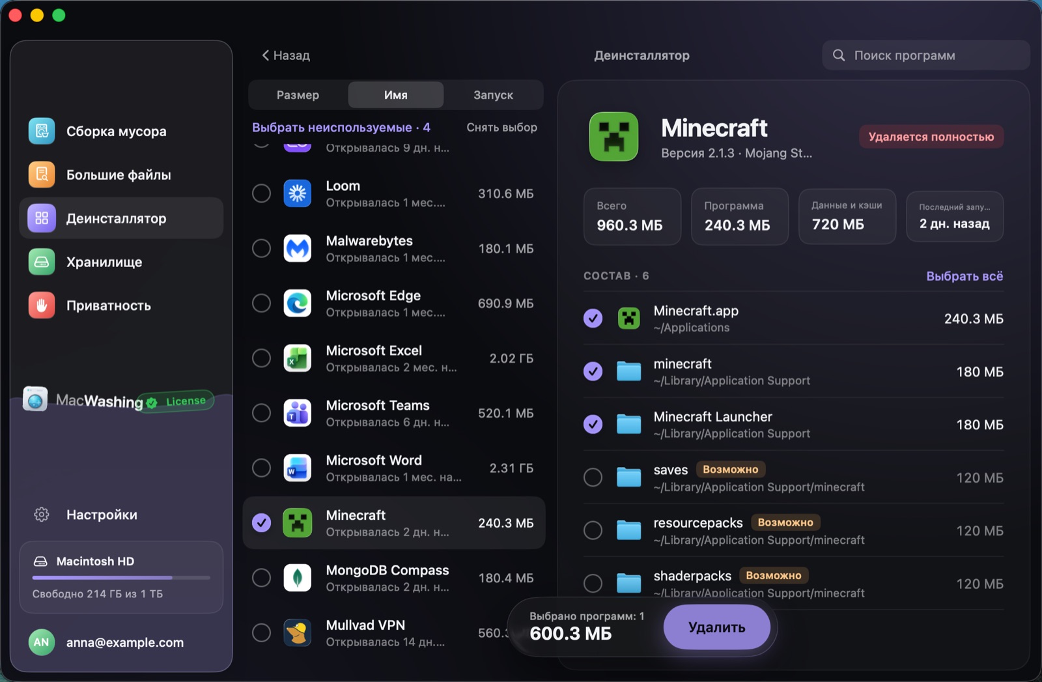Check the shaderpacks folder checkbox
This screenshot has height=682, width=1042.
tap(593, 583)
